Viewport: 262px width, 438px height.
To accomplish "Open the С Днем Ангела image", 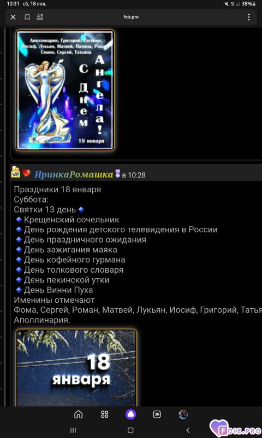I will (65, 90).
